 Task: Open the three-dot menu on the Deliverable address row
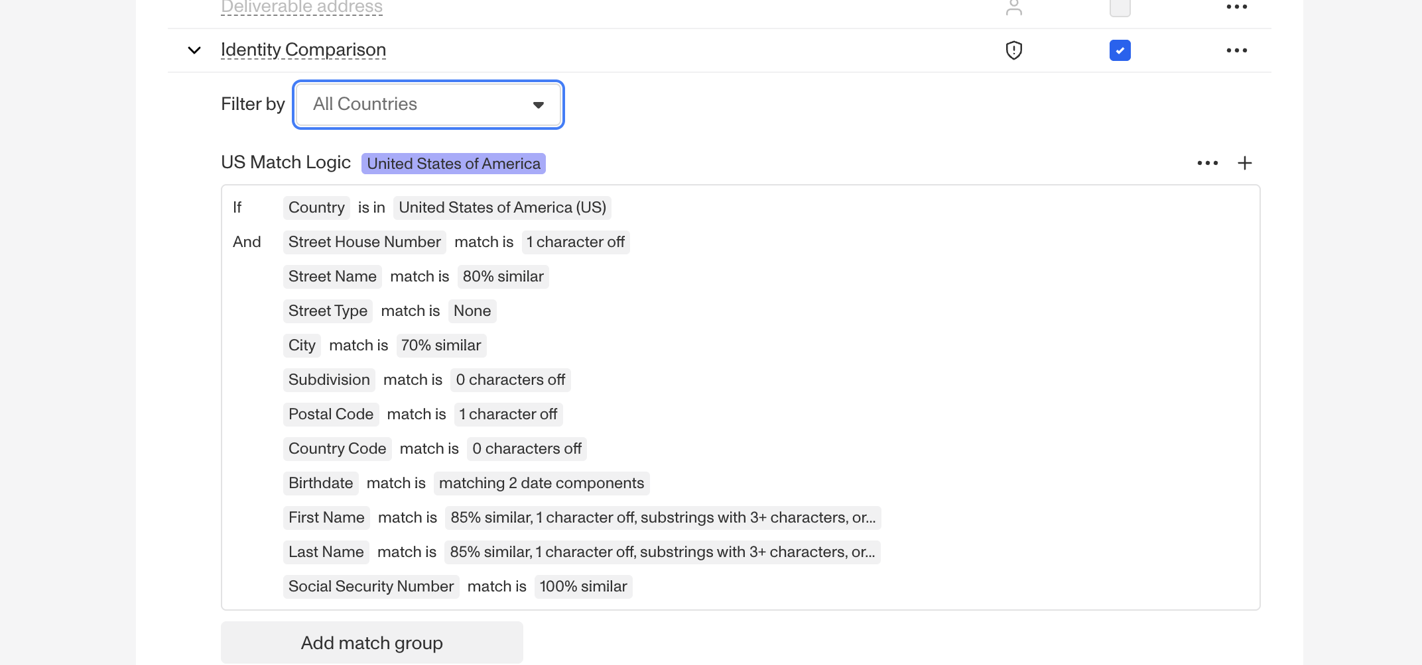pos(1236,7)
